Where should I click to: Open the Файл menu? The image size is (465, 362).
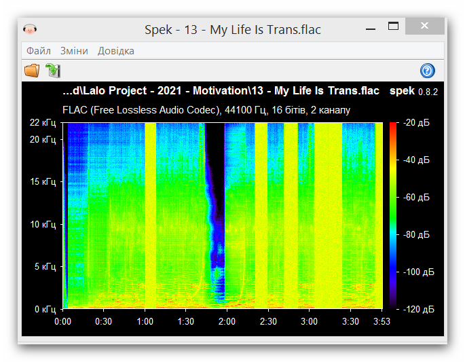[x=39, y=51]
